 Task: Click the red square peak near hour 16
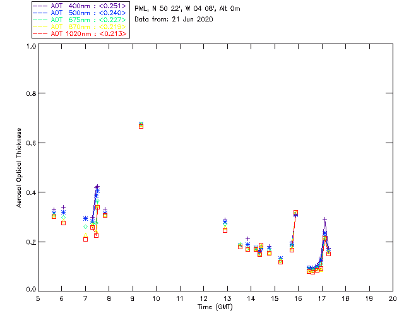pos(295,213)
